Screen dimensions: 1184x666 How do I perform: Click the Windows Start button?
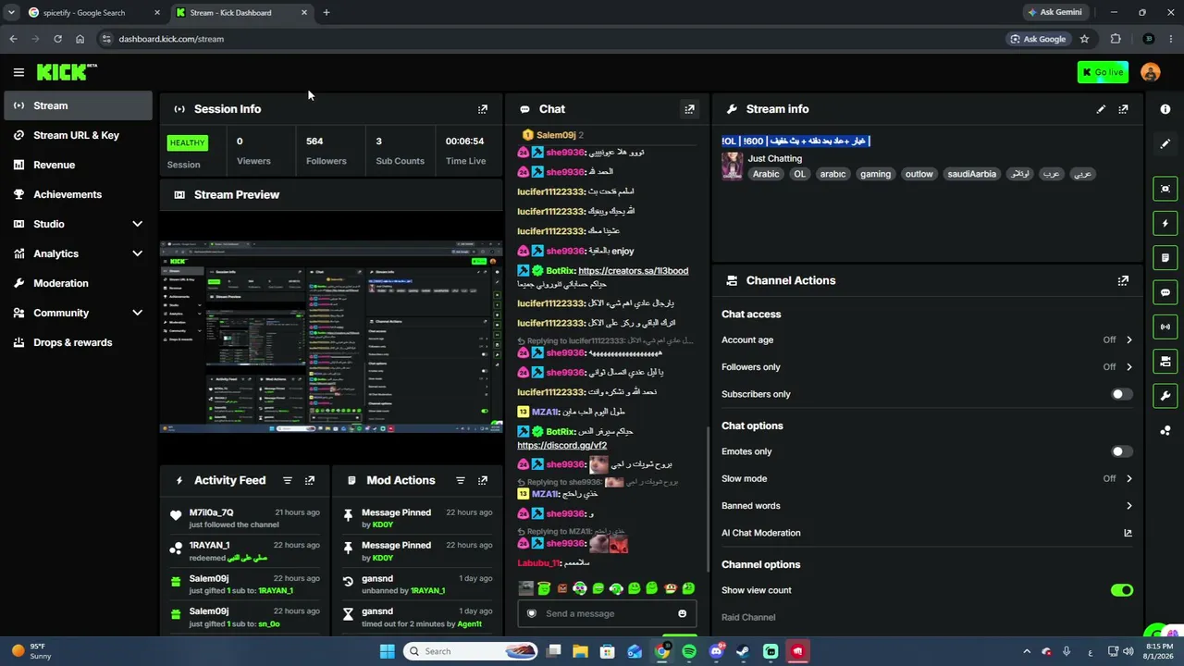point(387,651)
